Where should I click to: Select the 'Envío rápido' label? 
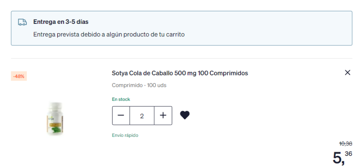coord(125,135)
